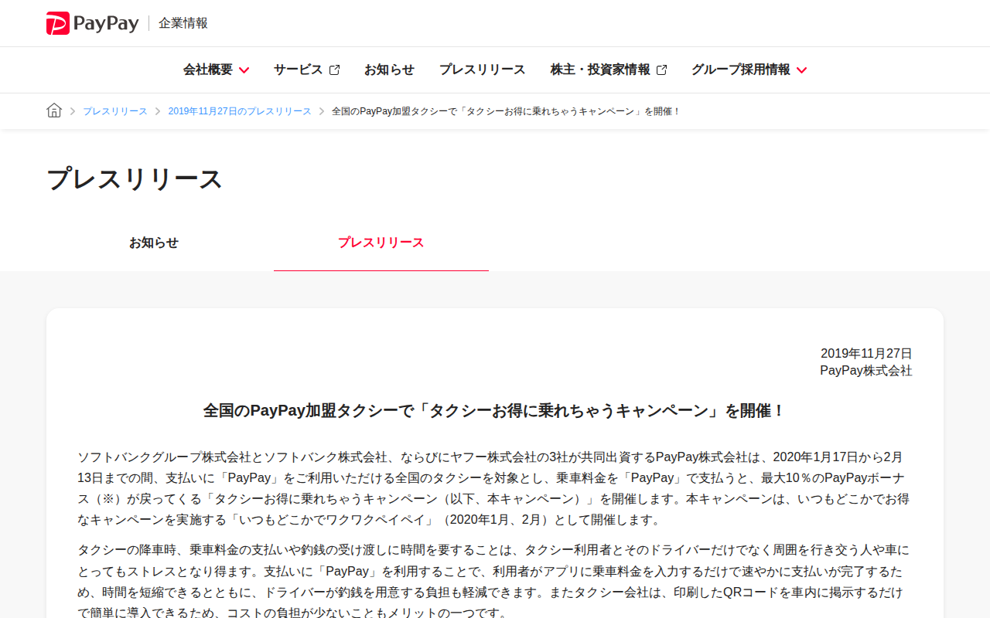Click プレスリリース breadcrumb link
Viewport: 990px width, 618px height.
tap(115, 111)
